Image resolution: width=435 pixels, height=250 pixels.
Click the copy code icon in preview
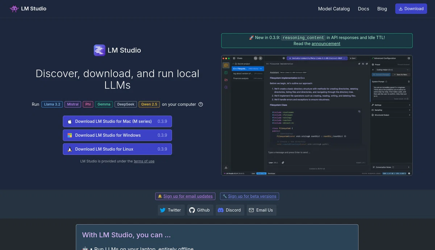click(359, 111)
